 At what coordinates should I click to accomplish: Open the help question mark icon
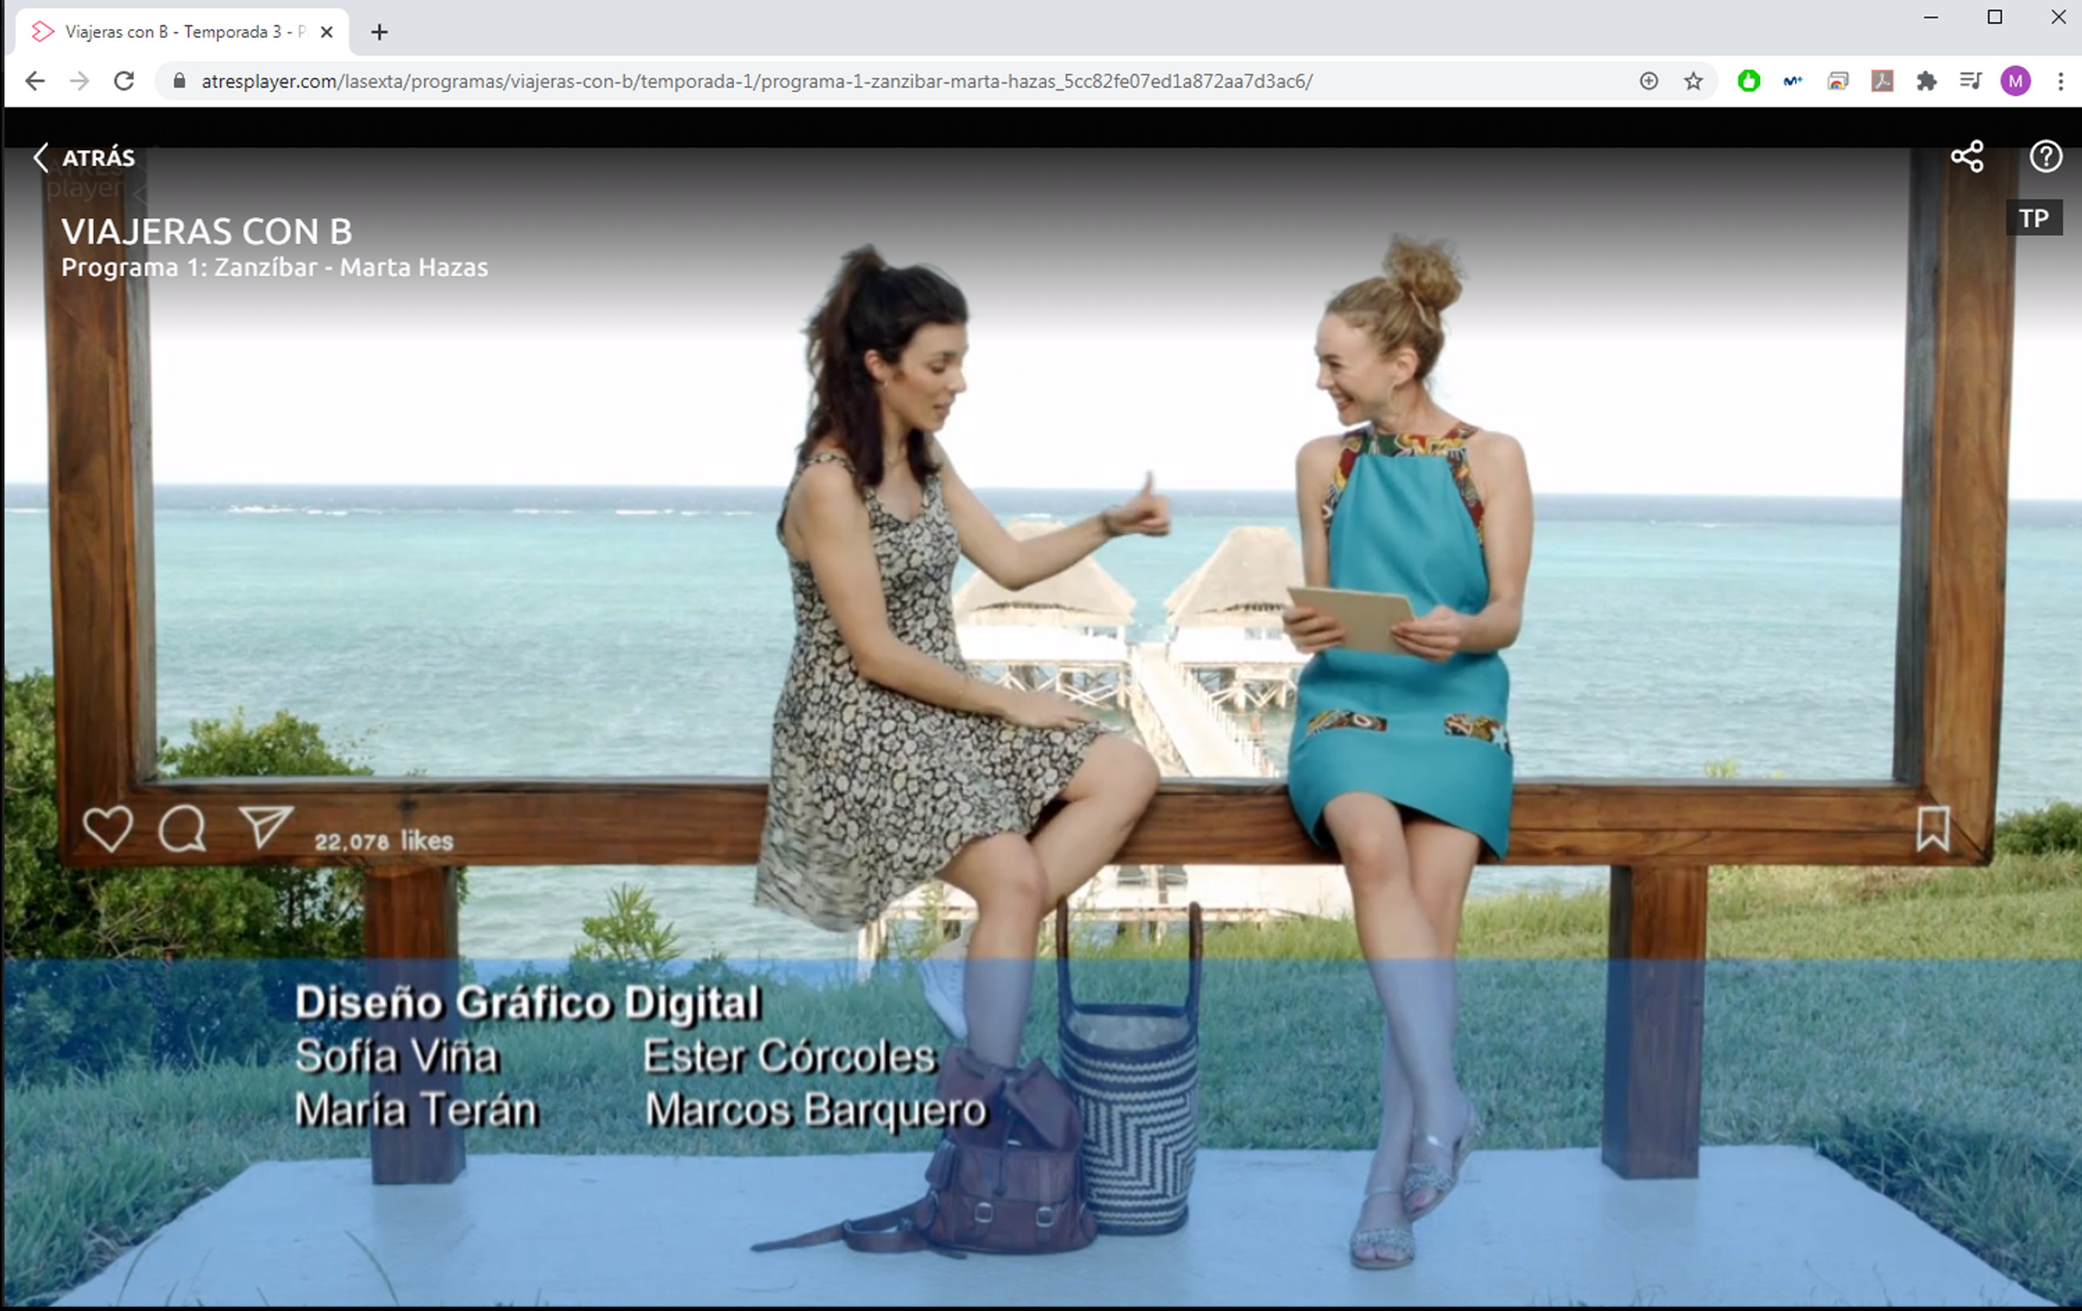(x=2045, y=156)
